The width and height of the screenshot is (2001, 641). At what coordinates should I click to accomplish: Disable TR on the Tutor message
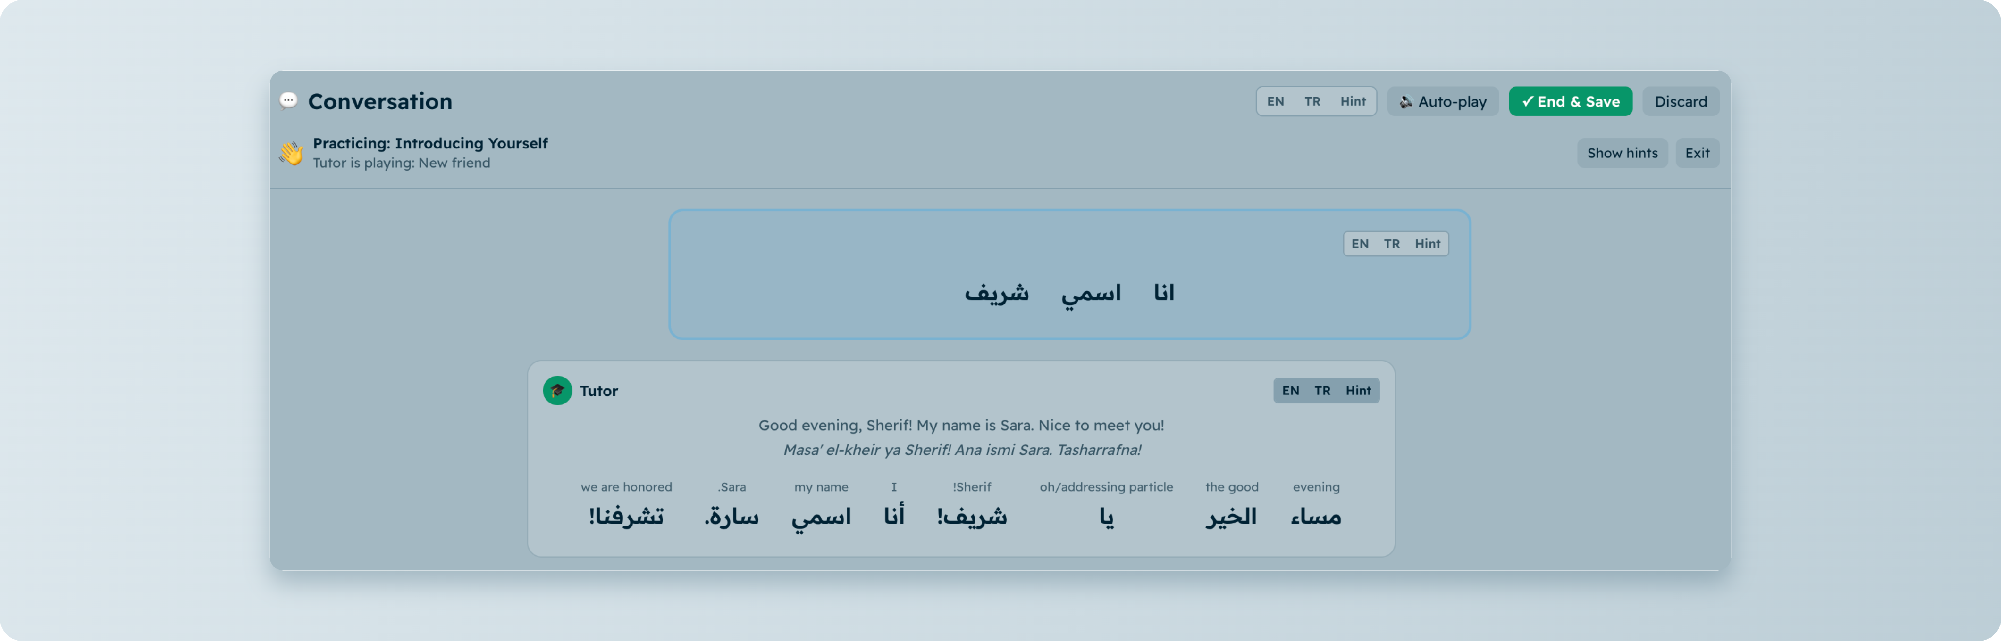(x=1322, y=390)
